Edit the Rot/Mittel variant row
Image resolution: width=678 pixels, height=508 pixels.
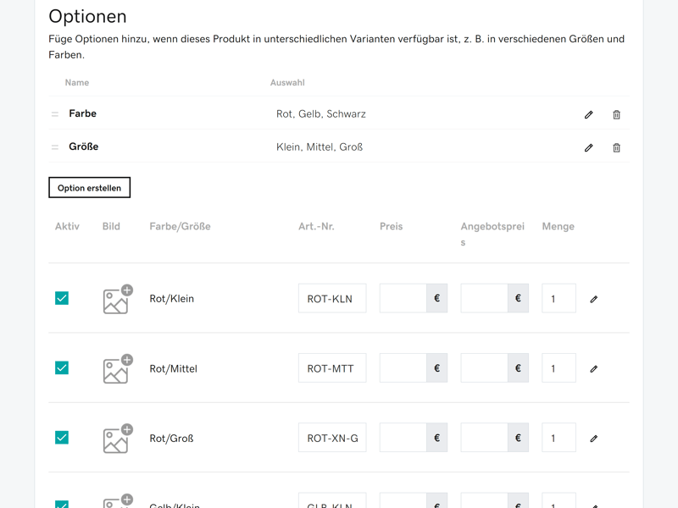coord(594,368)
